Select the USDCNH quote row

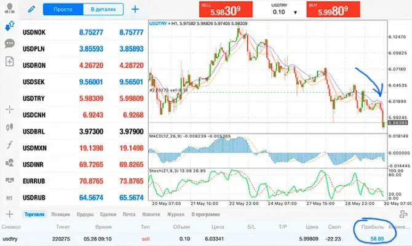(83, 115)
